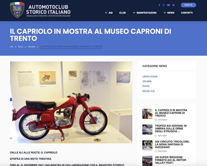Open ASI Circuito Tricolore article title
This screenshot has height=166, width=207.
point(172,144)
